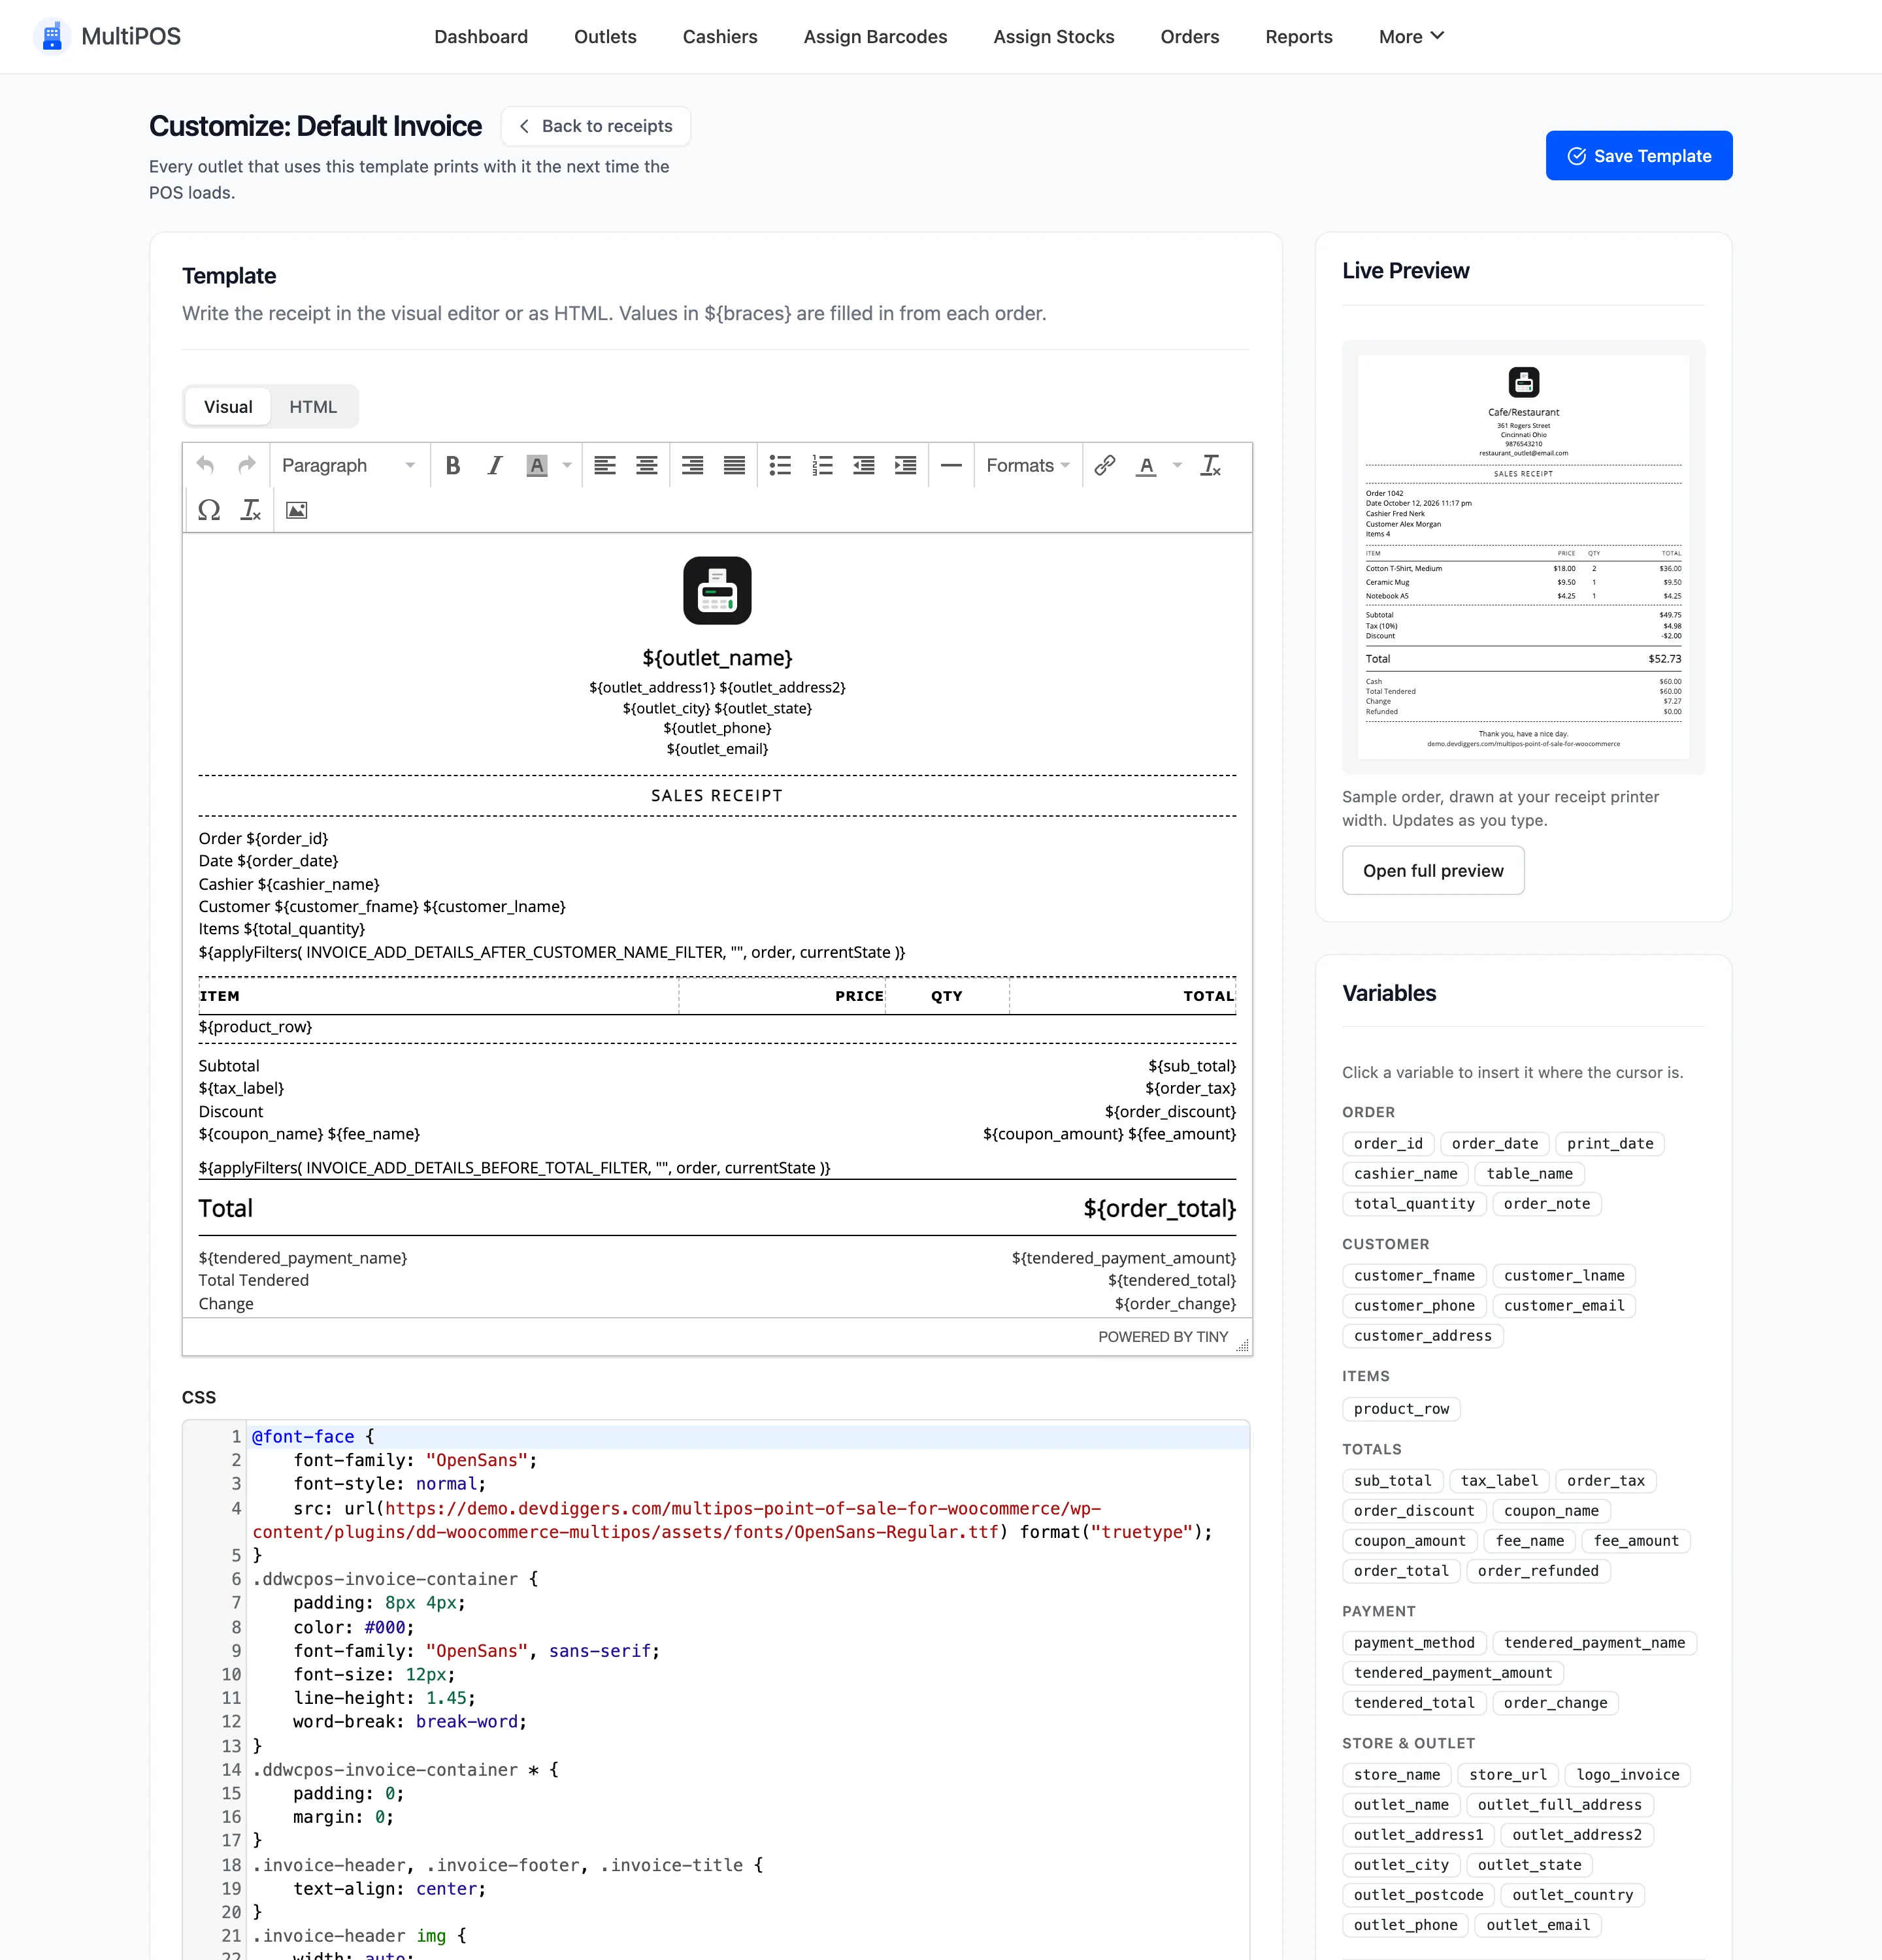The image size is (1882, 1960).
Task: Click the Redo arrow in editor toolbar
Action: pyautogui.click(x=246, y=465)
